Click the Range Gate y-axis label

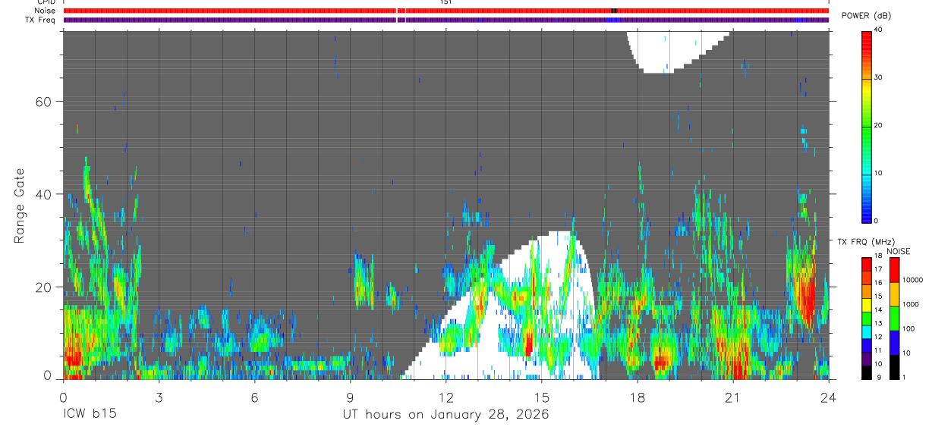click(x=20, y=205)
